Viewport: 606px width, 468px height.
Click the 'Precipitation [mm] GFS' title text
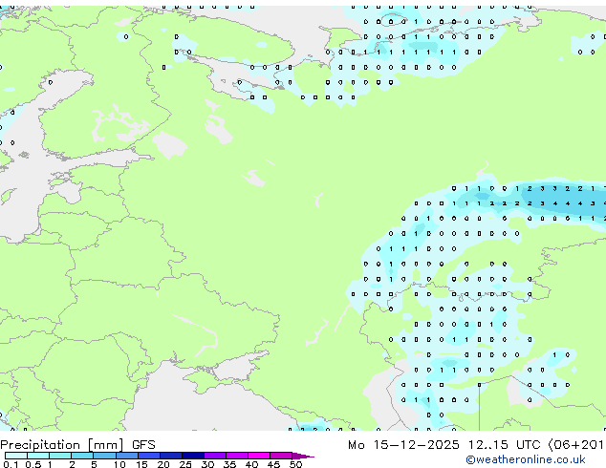77,445
